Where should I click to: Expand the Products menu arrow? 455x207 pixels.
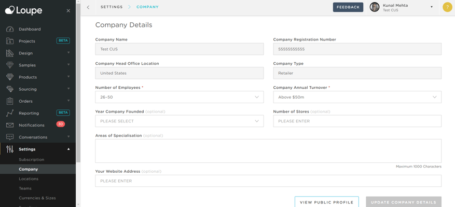tap(68, 77)
